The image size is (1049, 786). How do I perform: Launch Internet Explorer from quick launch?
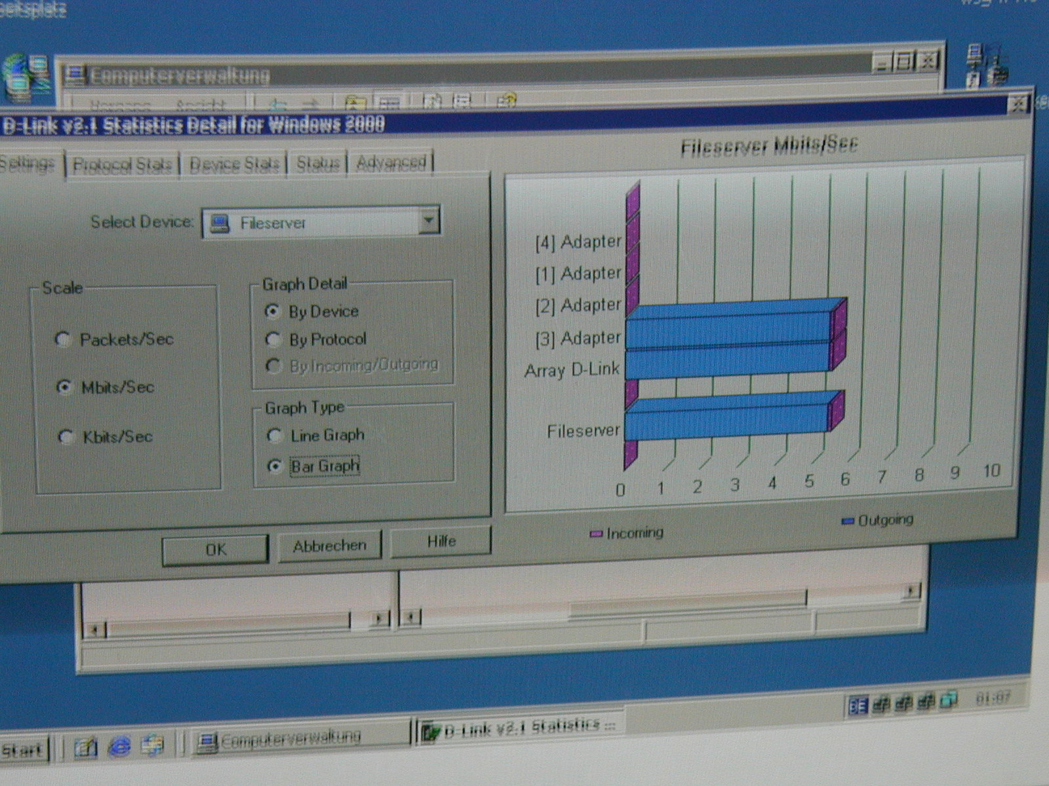click(119, 746)
